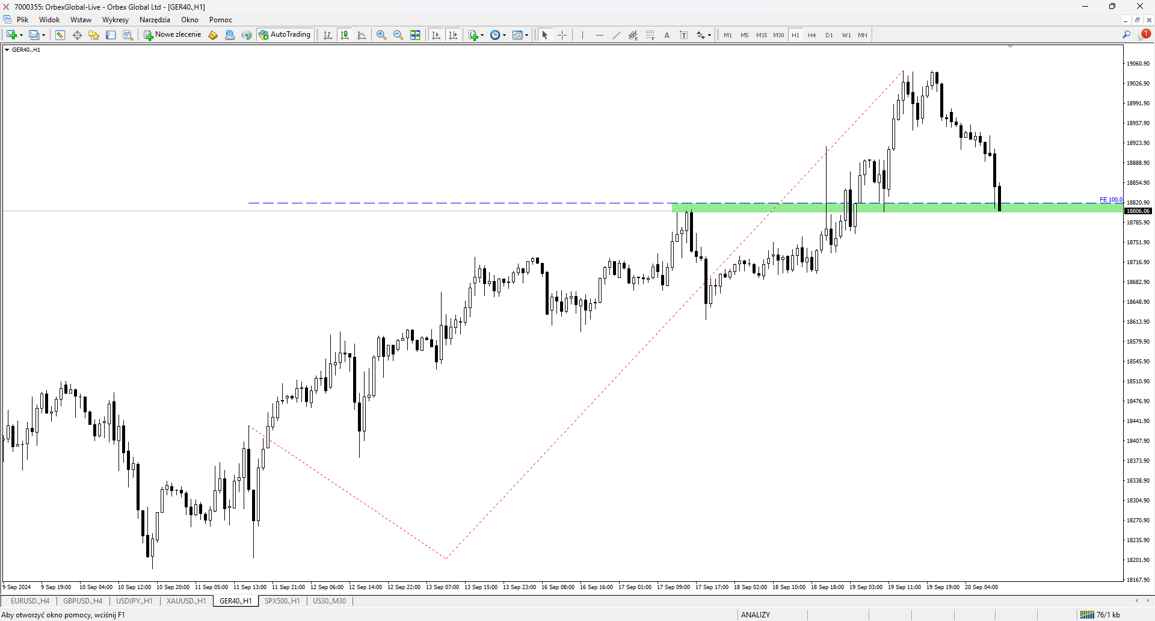Viewport: 1155px width, 621px height.
Task: Click the arrows objects icon
Action: [701, 35]
